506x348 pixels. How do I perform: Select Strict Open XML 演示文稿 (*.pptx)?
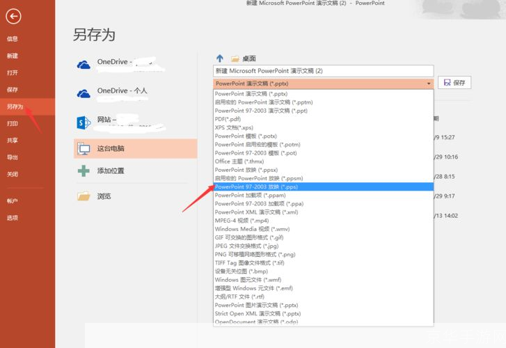pos(324,314)
